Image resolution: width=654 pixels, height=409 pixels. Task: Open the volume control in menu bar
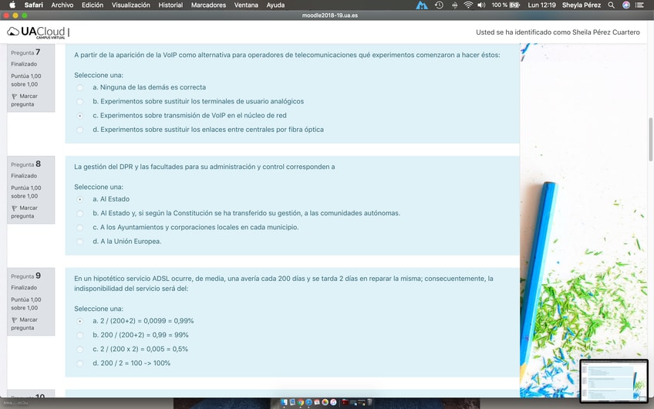[481, 5]
